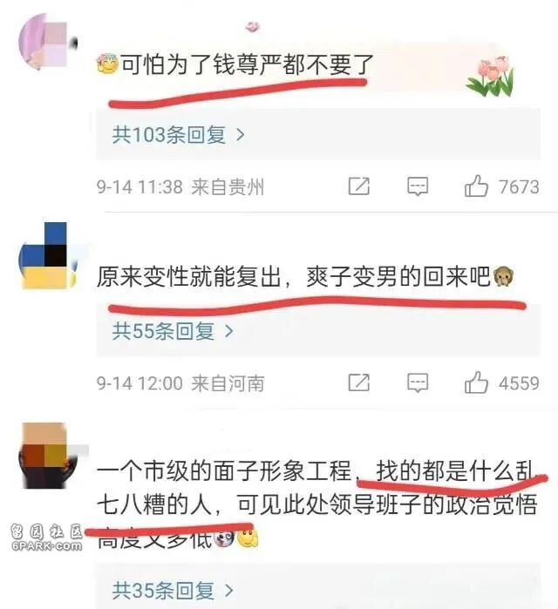This screenshot has width=558, height=609.
Task: Tap comment text 原来变性就能复出
Action: click(188, 277)
